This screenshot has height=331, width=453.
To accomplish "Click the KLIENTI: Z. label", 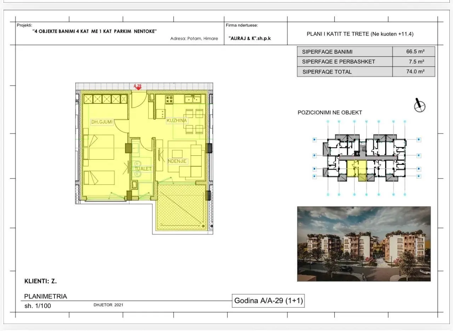I will coord(41,282).
